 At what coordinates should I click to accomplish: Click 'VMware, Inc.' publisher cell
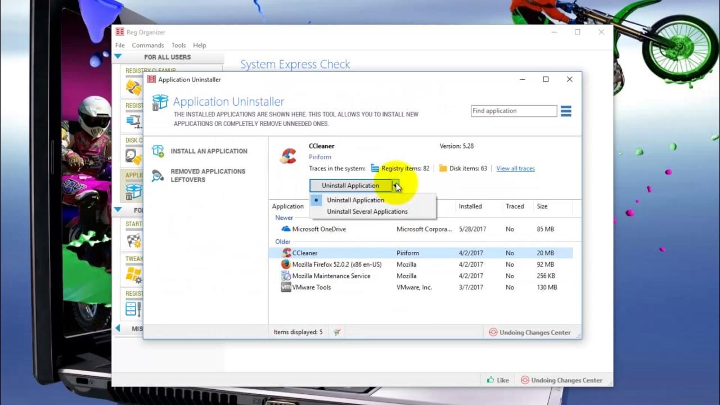click(x=414, y=287)
